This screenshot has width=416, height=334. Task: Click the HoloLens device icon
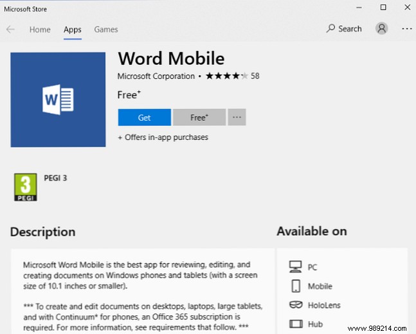[296, 305]
